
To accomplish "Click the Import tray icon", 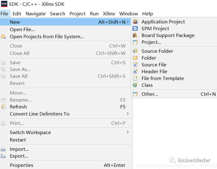I will (x=3, y=149).
